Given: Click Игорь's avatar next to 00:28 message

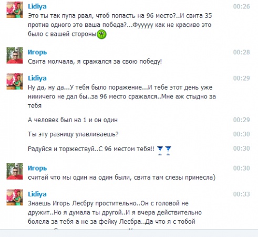Looking at the screenshot, I should click(x=15, y=55).
